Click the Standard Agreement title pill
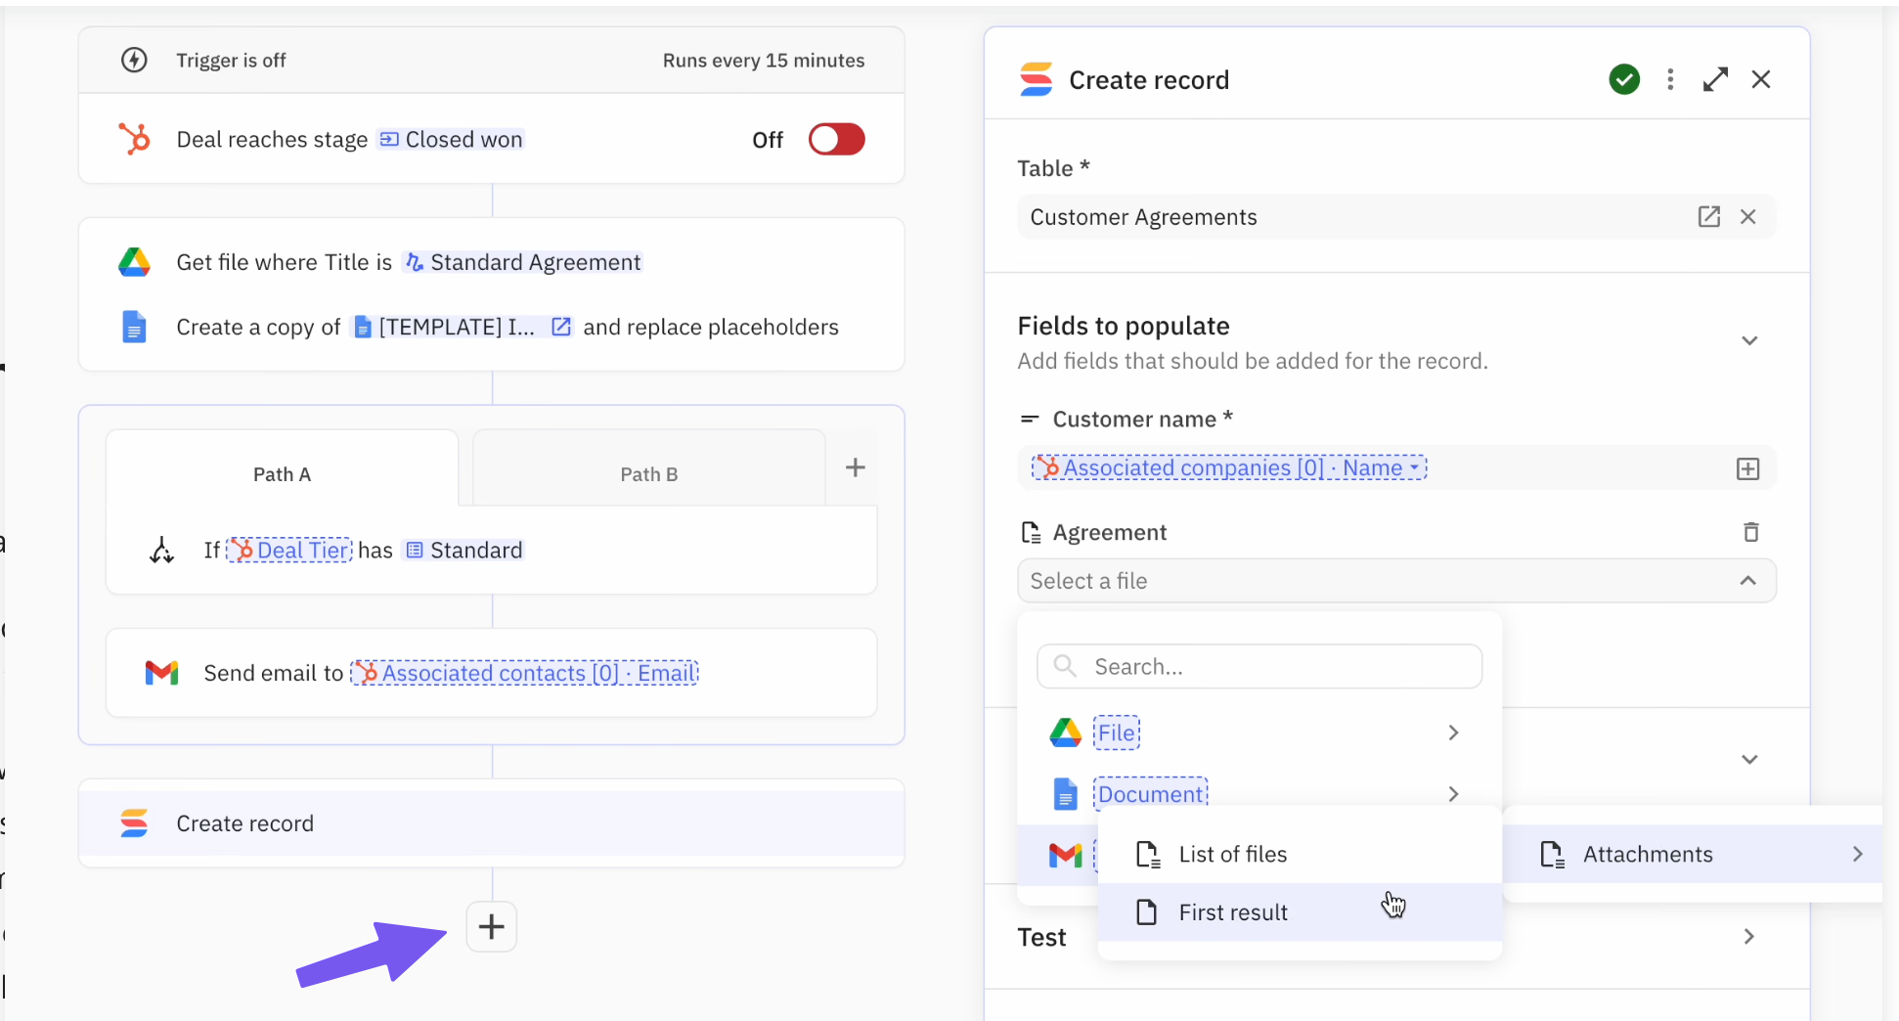 (522, 262)
